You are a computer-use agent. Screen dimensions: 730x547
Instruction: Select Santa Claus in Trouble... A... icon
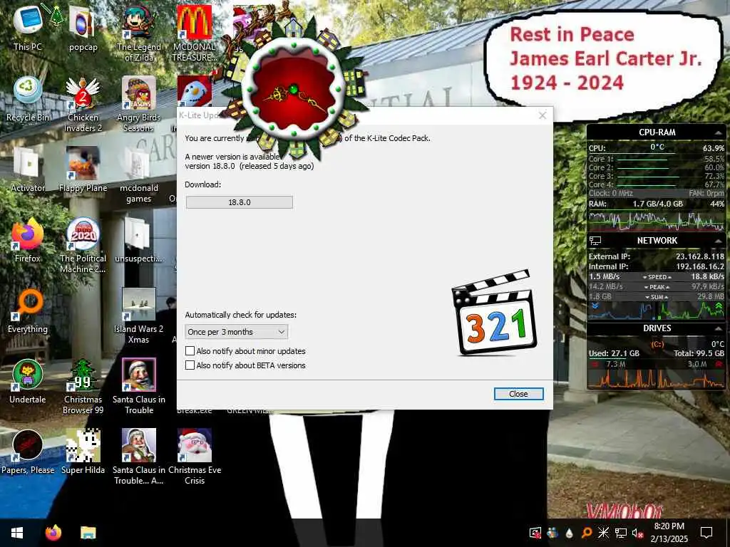pyautogui.click(x=139, y=458)
